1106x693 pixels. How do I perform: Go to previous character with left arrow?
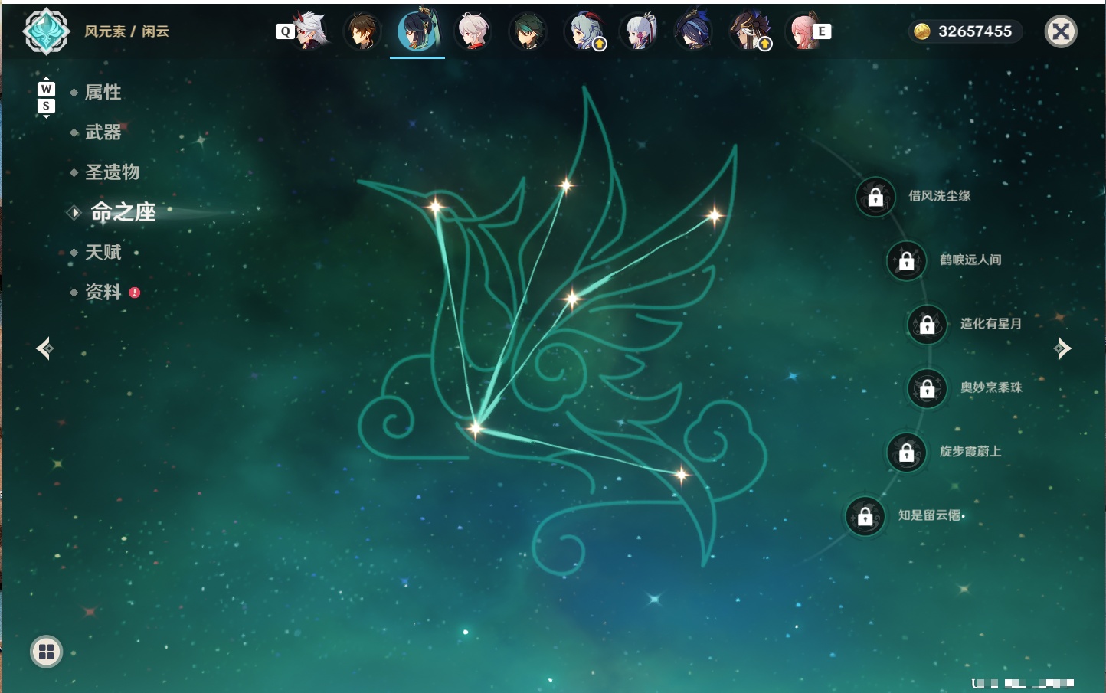[44, 348]
